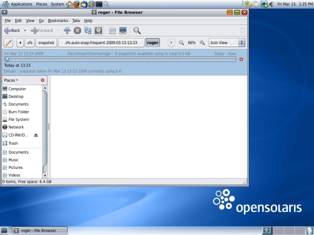Launch Thunderbird mail from the top panel
Image resolution: width=314 pixels, height=235 pixels.
84,4
